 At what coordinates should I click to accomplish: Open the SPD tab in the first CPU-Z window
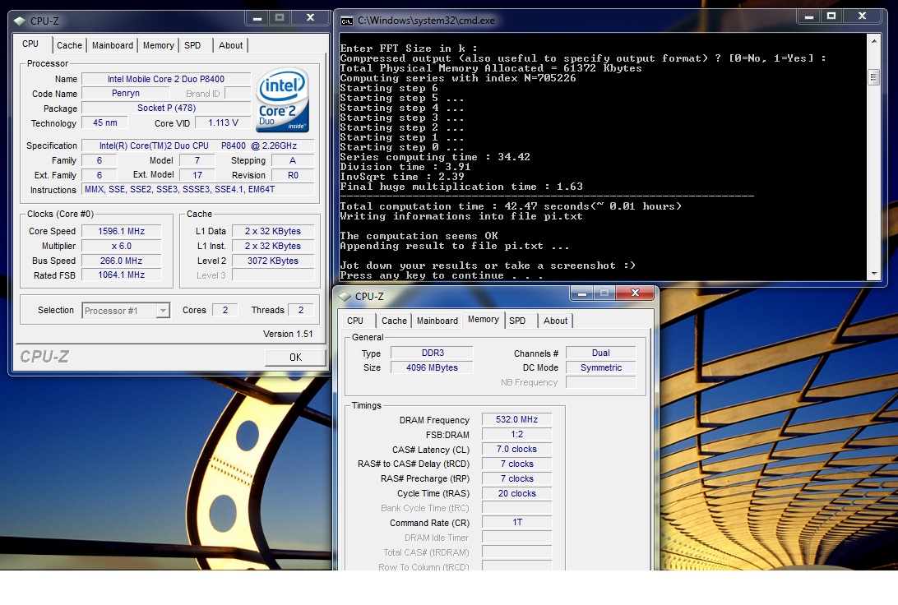192,45
